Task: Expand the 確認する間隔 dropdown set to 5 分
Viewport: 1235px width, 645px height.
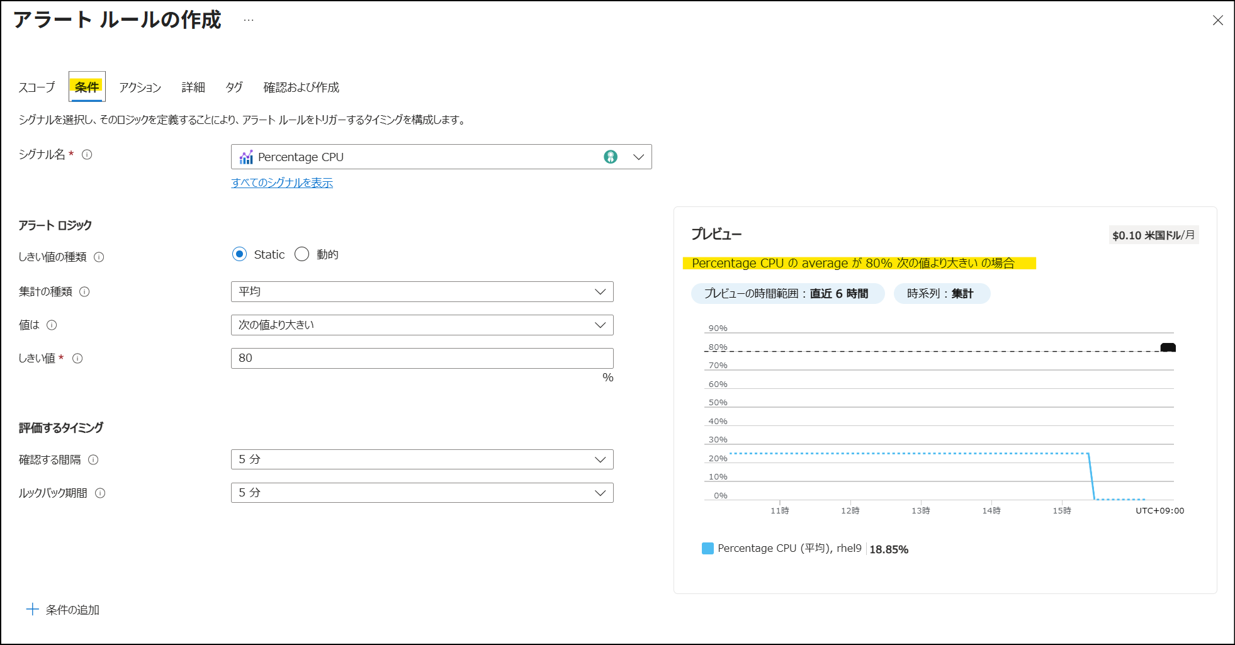Action: (x=422, y=459)
